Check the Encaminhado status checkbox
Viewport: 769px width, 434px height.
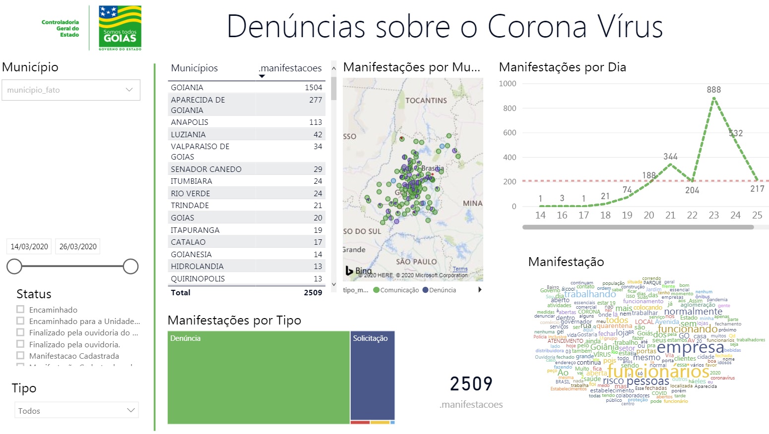[20, 309]
